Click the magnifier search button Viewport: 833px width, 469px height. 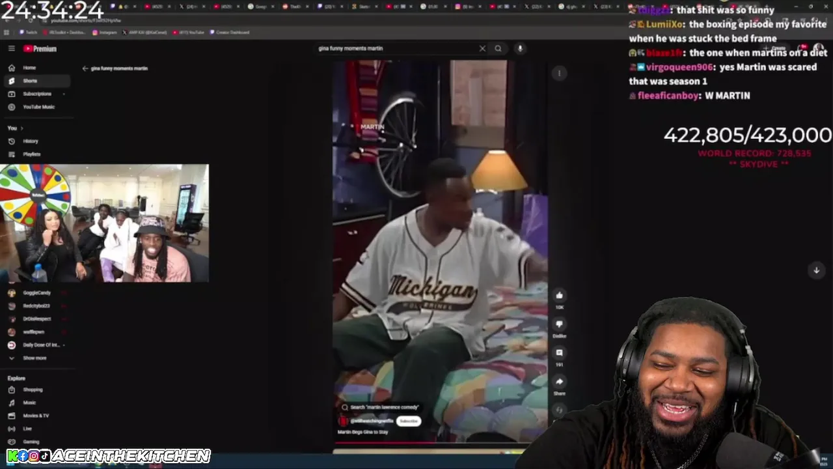pos(498,48)
